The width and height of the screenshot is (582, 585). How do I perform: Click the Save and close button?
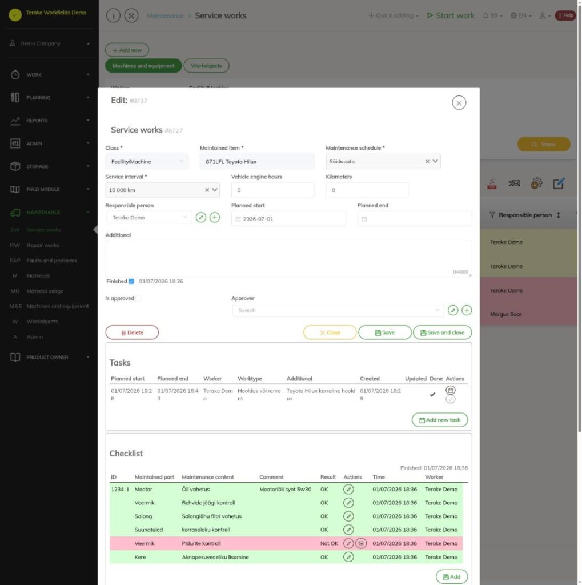pyautogui.click(x=442, y=332)
